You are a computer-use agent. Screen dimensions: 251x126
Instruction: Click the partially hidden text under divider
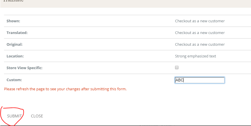click(x=157, y=125)
